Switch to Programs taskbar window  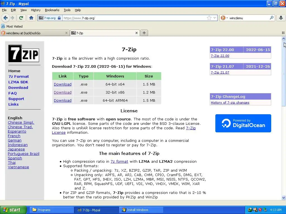click(x=51, y=210)
